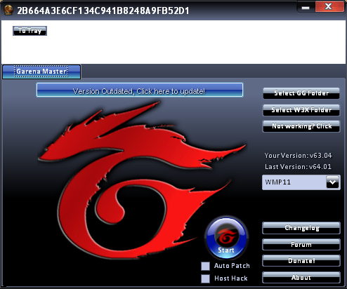Switch to the Garena Master tab
Viewport: 347px width, 289px height.
(41, 72)
